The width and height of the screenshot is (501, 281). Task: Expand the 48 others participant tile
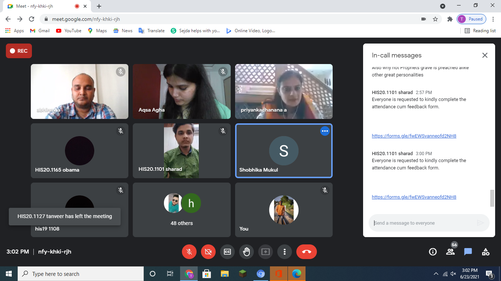(182, 210)
